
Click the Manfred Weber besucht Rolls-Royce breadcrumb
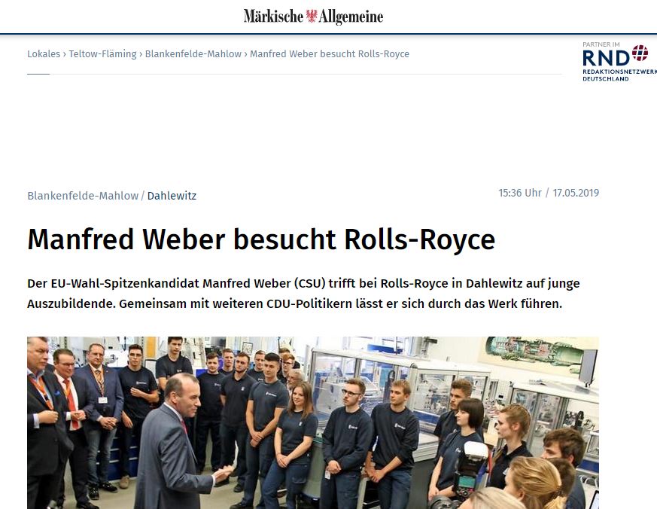330,54
